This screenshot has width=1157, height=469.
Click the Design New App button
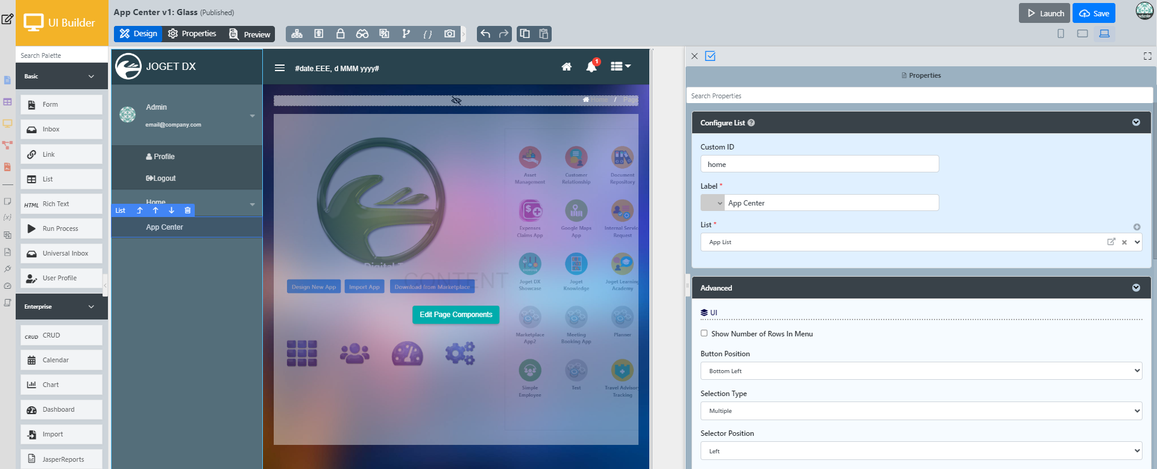(x=314, y=287)
